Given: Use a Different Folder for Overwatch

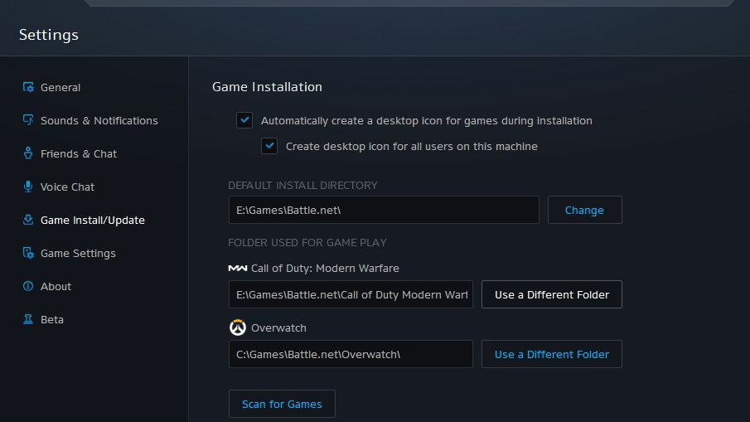Looking at the screenshot, I should [x=551, y=354].
